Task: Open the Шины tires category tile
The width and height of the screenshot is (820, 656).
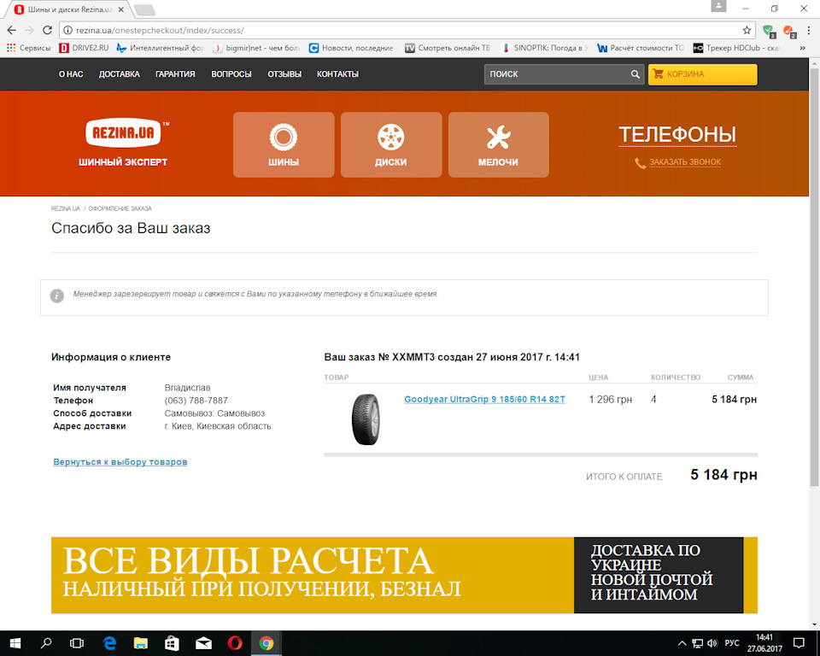Action: pos(284,144)
